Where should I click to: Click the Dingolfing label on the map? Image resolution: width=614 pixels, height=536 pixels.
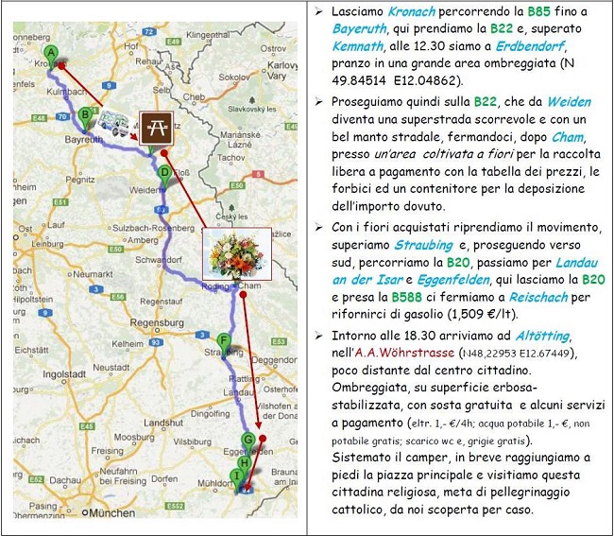pyautogui.click(x=211, y=414)
